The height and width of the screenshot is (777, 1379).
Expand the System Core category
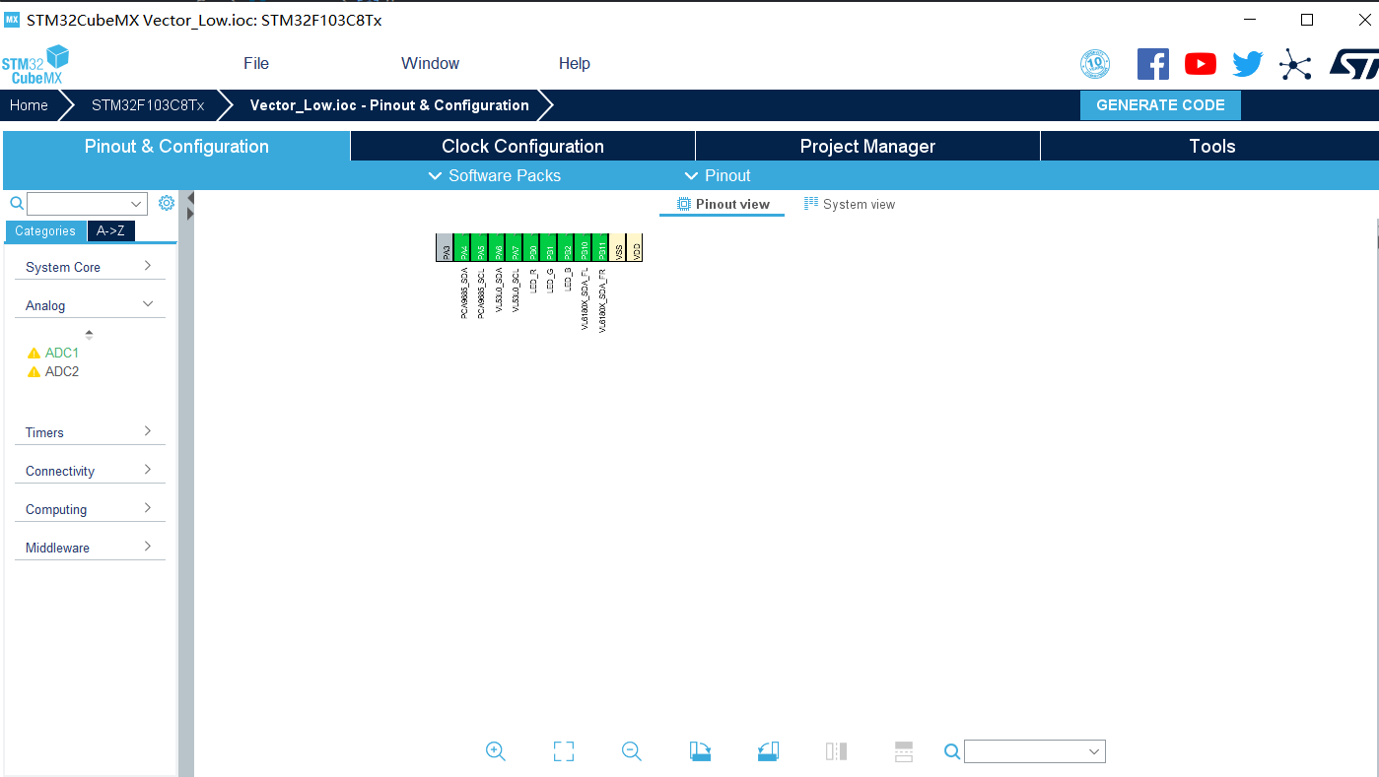click(x=89, y=267)
